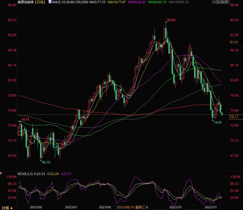Click the jump-to-start icon in the top toolbar

219,2
